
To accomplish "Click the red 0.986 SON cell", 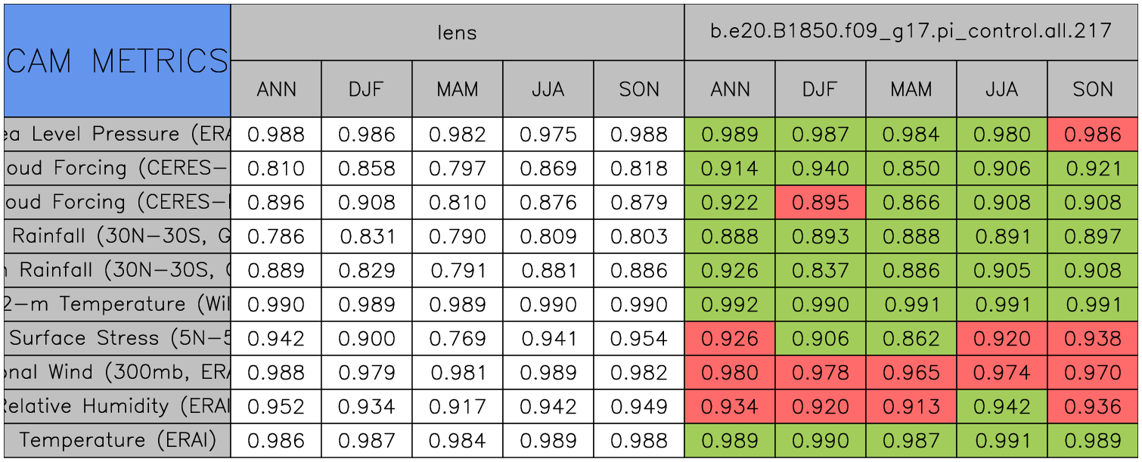I will [x=1093, y=135].
